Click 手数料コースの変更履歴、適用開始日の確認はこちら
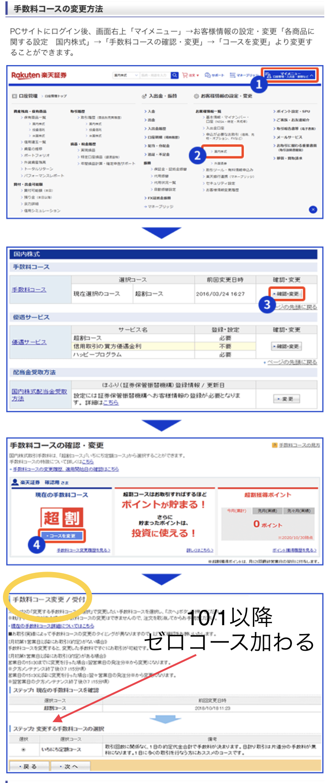The width and height of the screenshot is (331, 783). click(66, 469)
